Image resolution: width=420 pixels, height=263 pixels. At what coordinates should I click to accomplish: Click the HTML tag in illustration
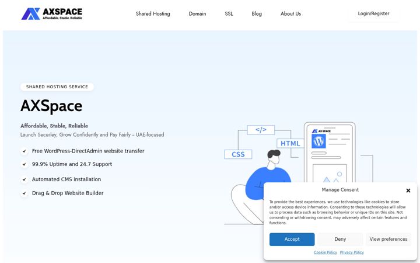(x=290, y=143)
